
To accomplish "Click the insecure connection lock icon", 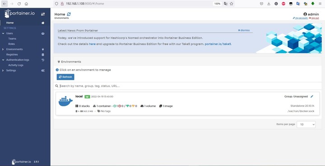I will [x=62, y=4].
